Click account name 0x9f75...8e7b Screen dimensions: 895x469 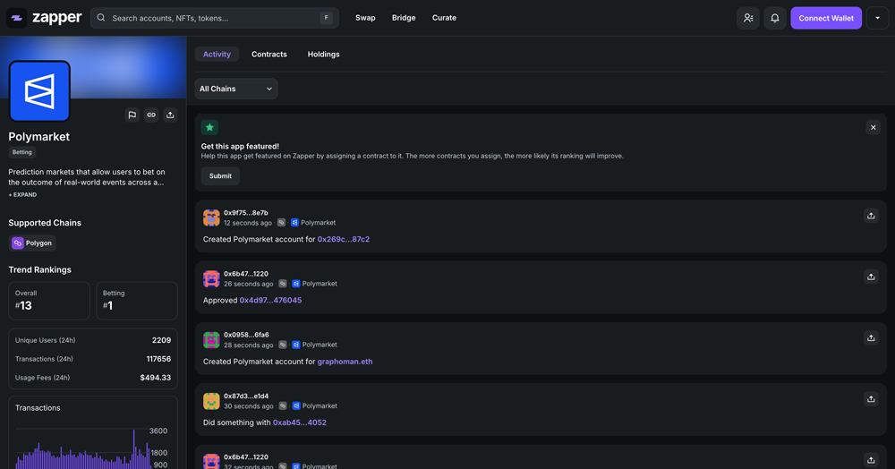coord(246,213)
